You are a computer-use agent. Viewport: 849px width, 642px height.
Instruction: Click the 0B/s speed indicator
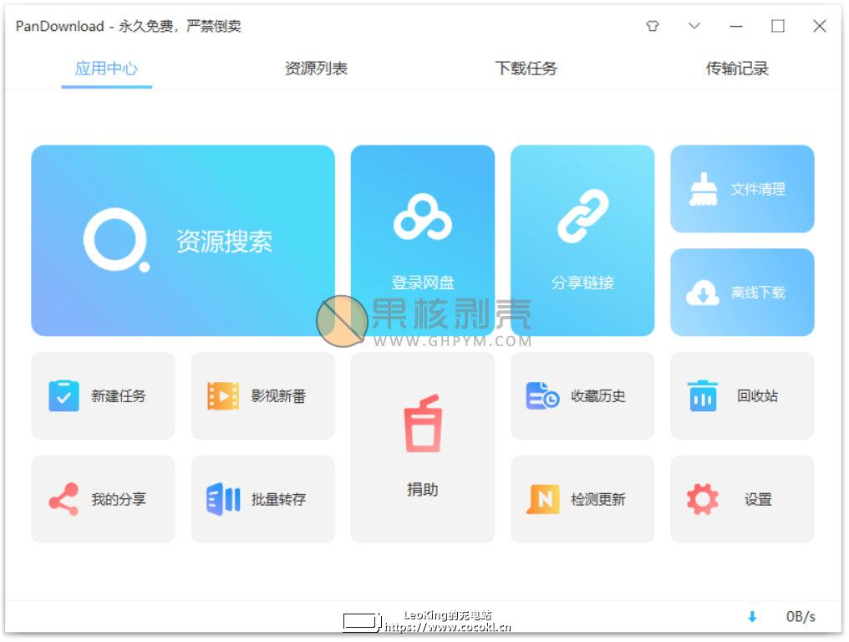tap(801, 617)
